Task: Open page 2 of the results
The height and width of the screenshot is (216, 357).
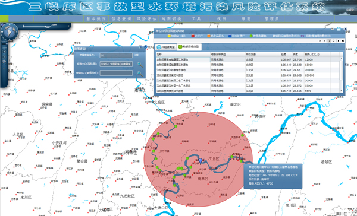Action: click(334, 41)
